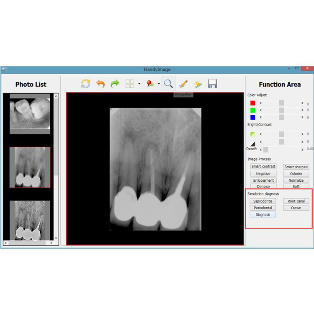The width and height of the screenshot is (314, 314).
Task: Click the Denoise button
Action: 263,186
